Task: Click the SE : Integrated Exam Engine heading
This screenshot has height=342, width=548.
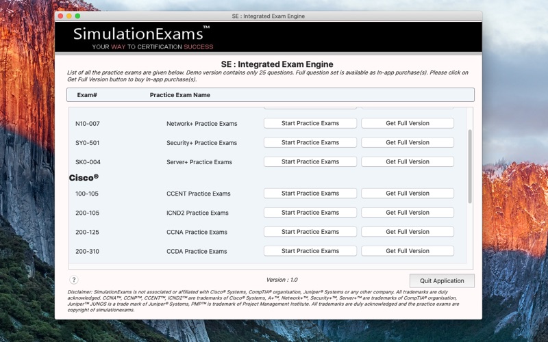Action: click(x=277, y=64)
